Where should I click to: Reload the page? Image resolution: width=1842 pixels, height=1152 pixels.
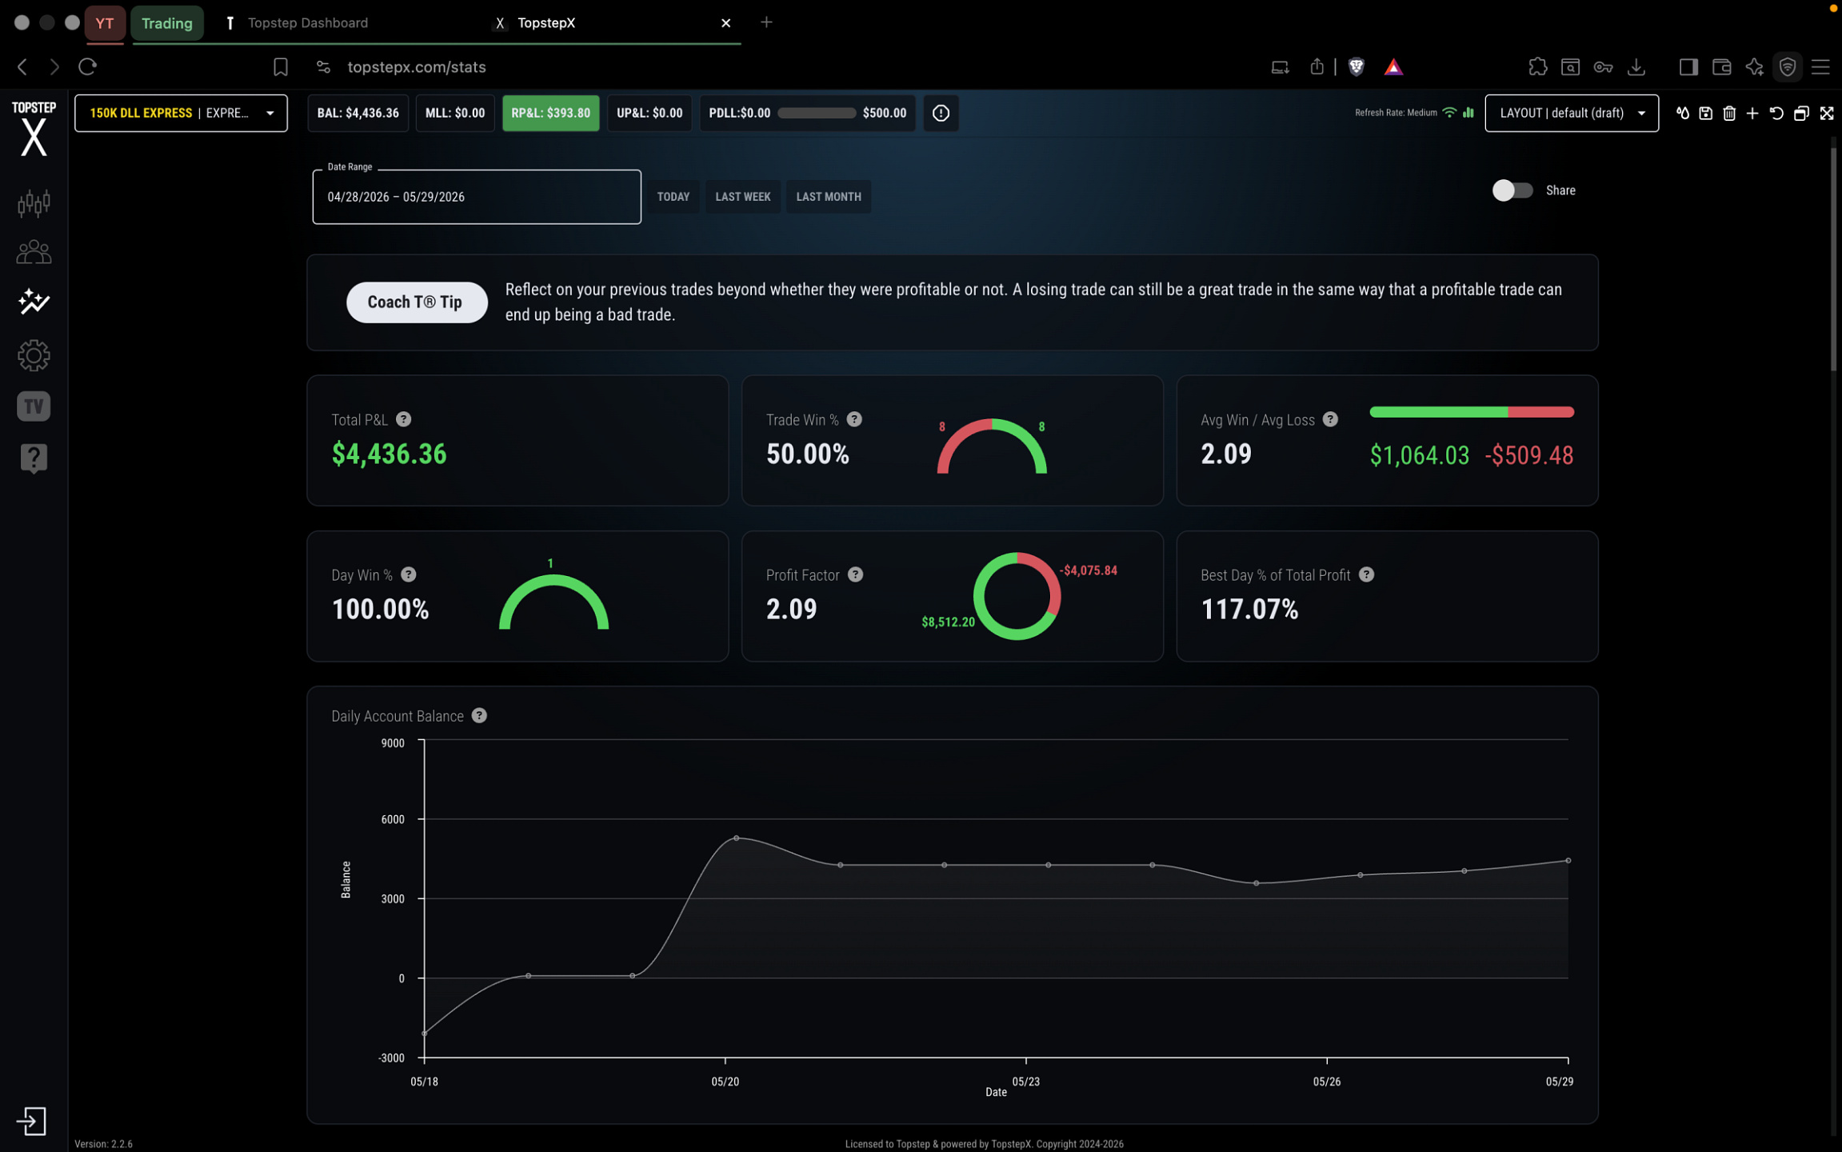88,66
